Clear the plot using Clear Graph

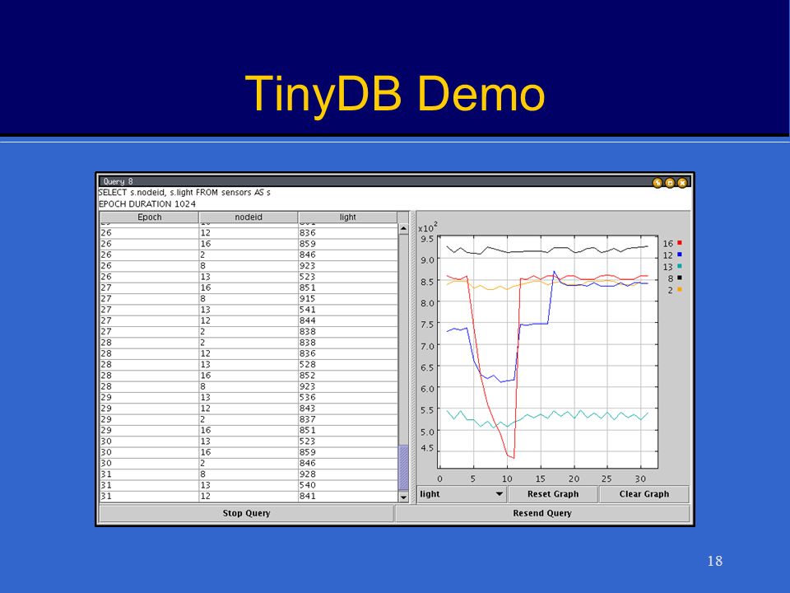[x=644, y=494]
